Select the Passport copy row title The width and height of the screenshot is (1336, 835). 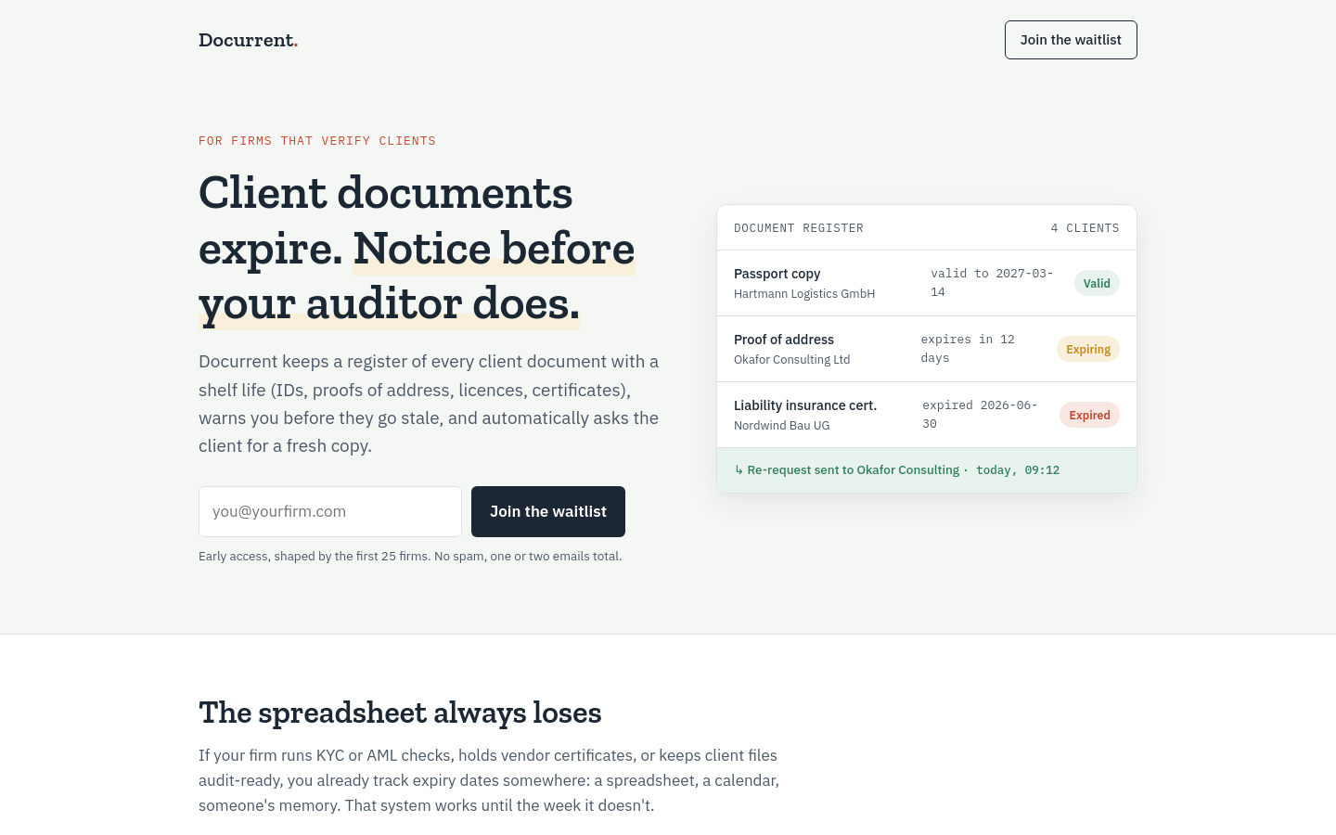tap(777, 274)
